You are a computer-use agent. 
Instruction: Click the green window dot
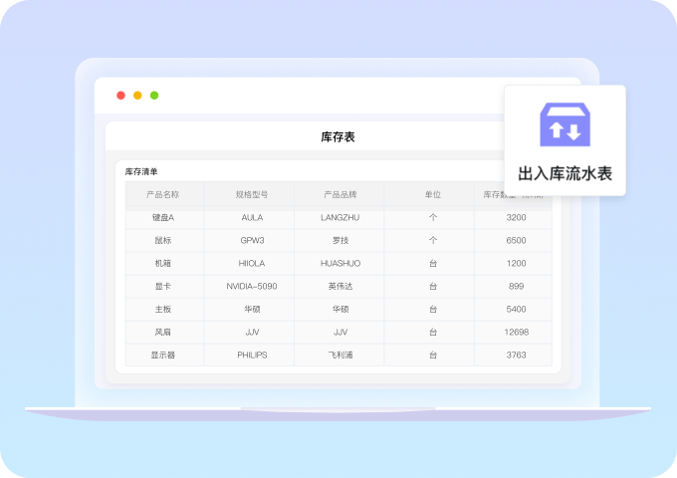coord(154,96)
